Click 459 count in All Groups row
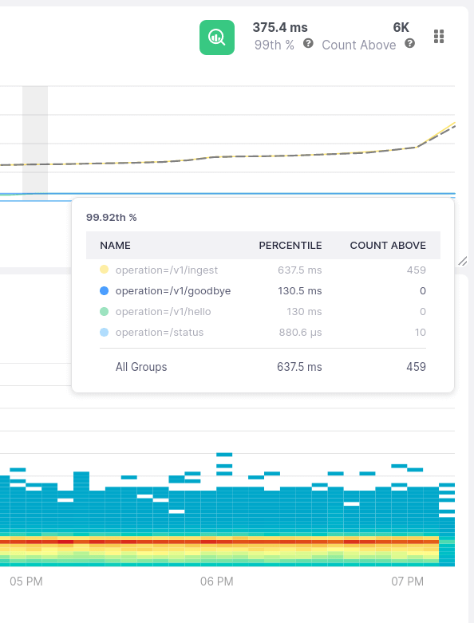474x623 pixels. coord(416,367)
